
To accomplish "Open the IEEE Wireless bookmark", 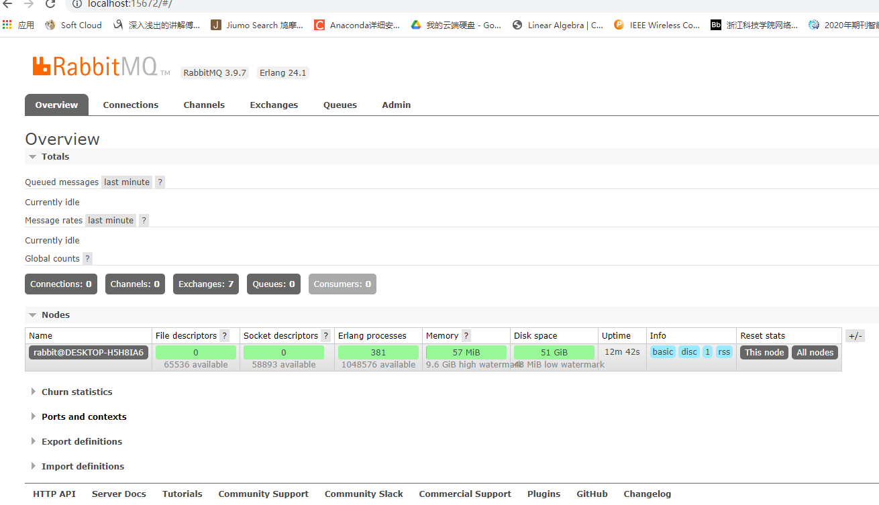I will coord(657,25).
